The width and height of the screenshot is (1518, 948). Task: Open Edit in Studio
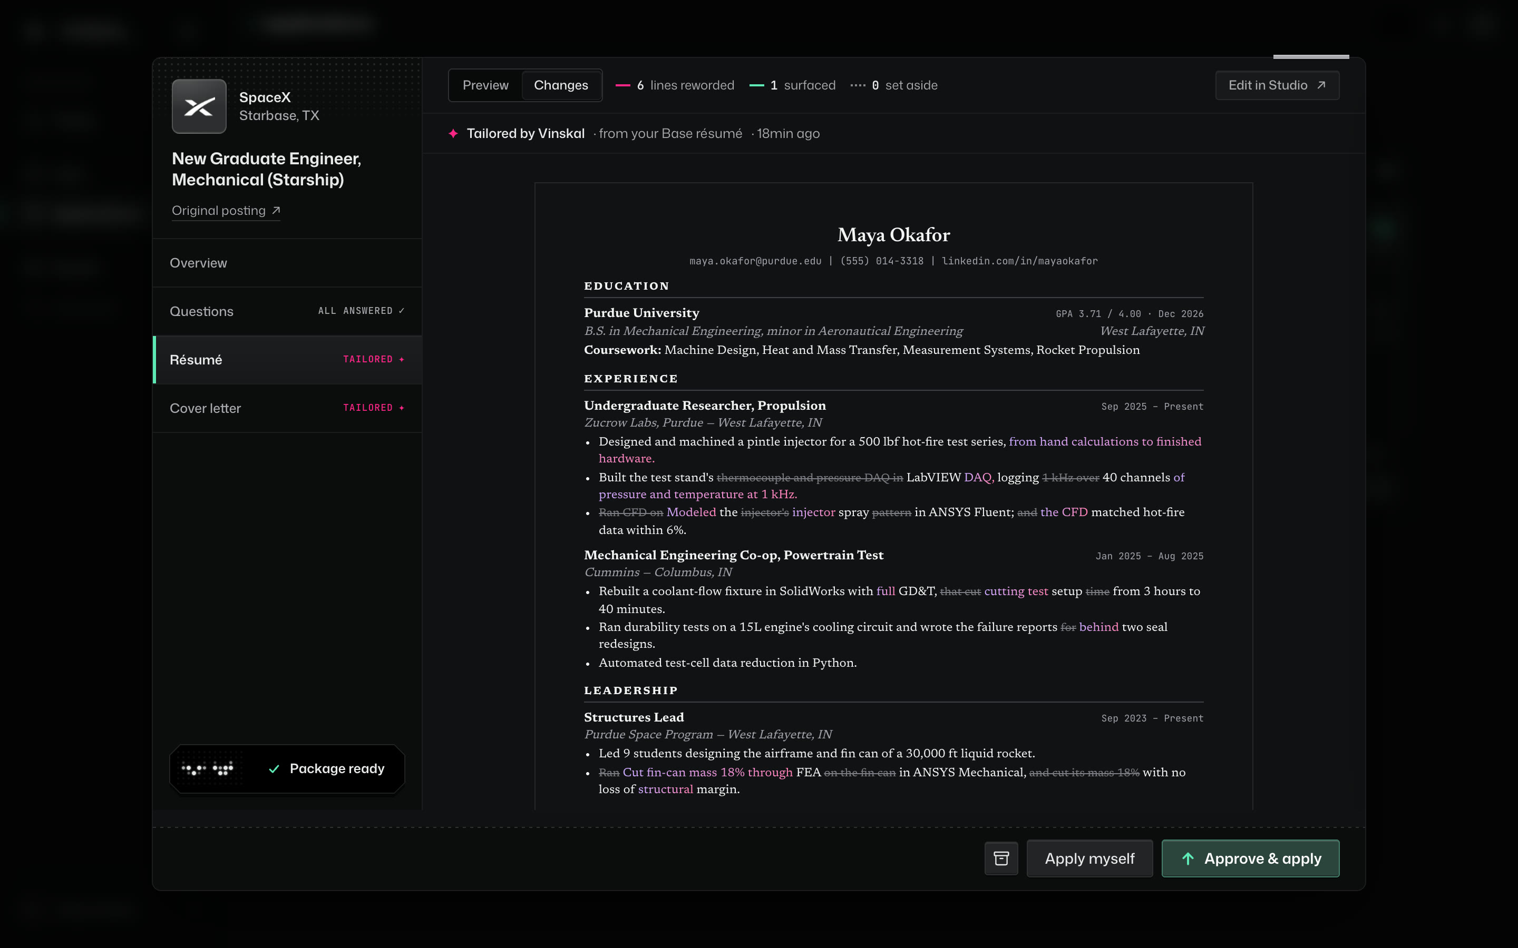(1277, 85)
